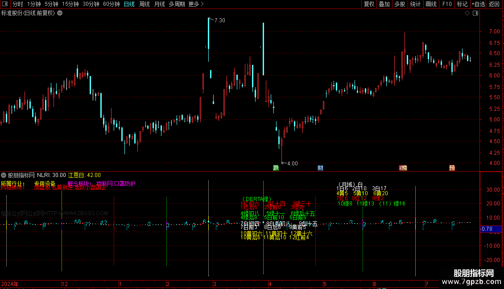Select the 30分钟 period tab
This screenshot has width=504, height=289.
click(x=91, y=4)
